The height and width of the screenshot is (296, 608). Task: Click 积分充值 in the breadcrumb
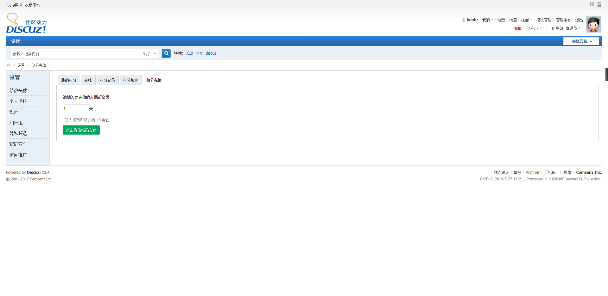pyautogui.click(x=39, y=65)
